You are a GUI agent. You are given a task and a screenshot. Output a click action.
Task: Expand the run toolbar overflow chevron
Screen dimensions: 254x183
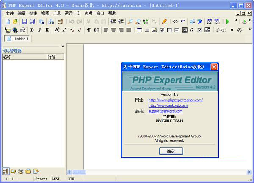(236, 20)
